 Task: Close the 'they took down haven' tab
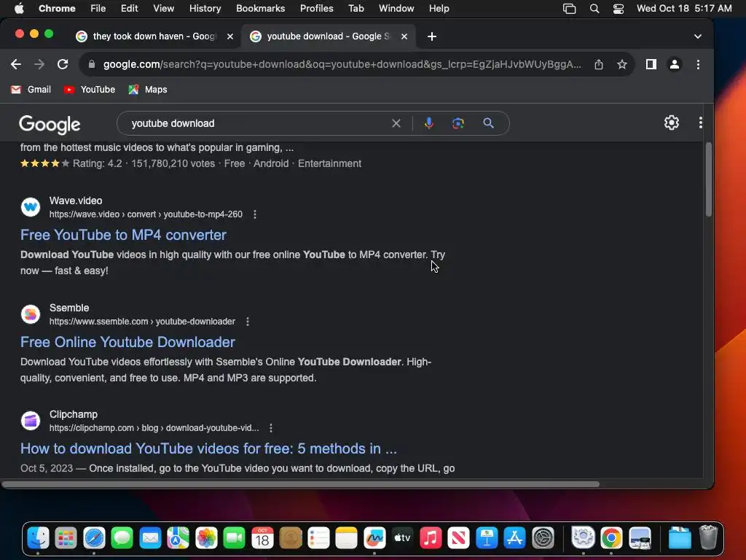tap(229, 36)
